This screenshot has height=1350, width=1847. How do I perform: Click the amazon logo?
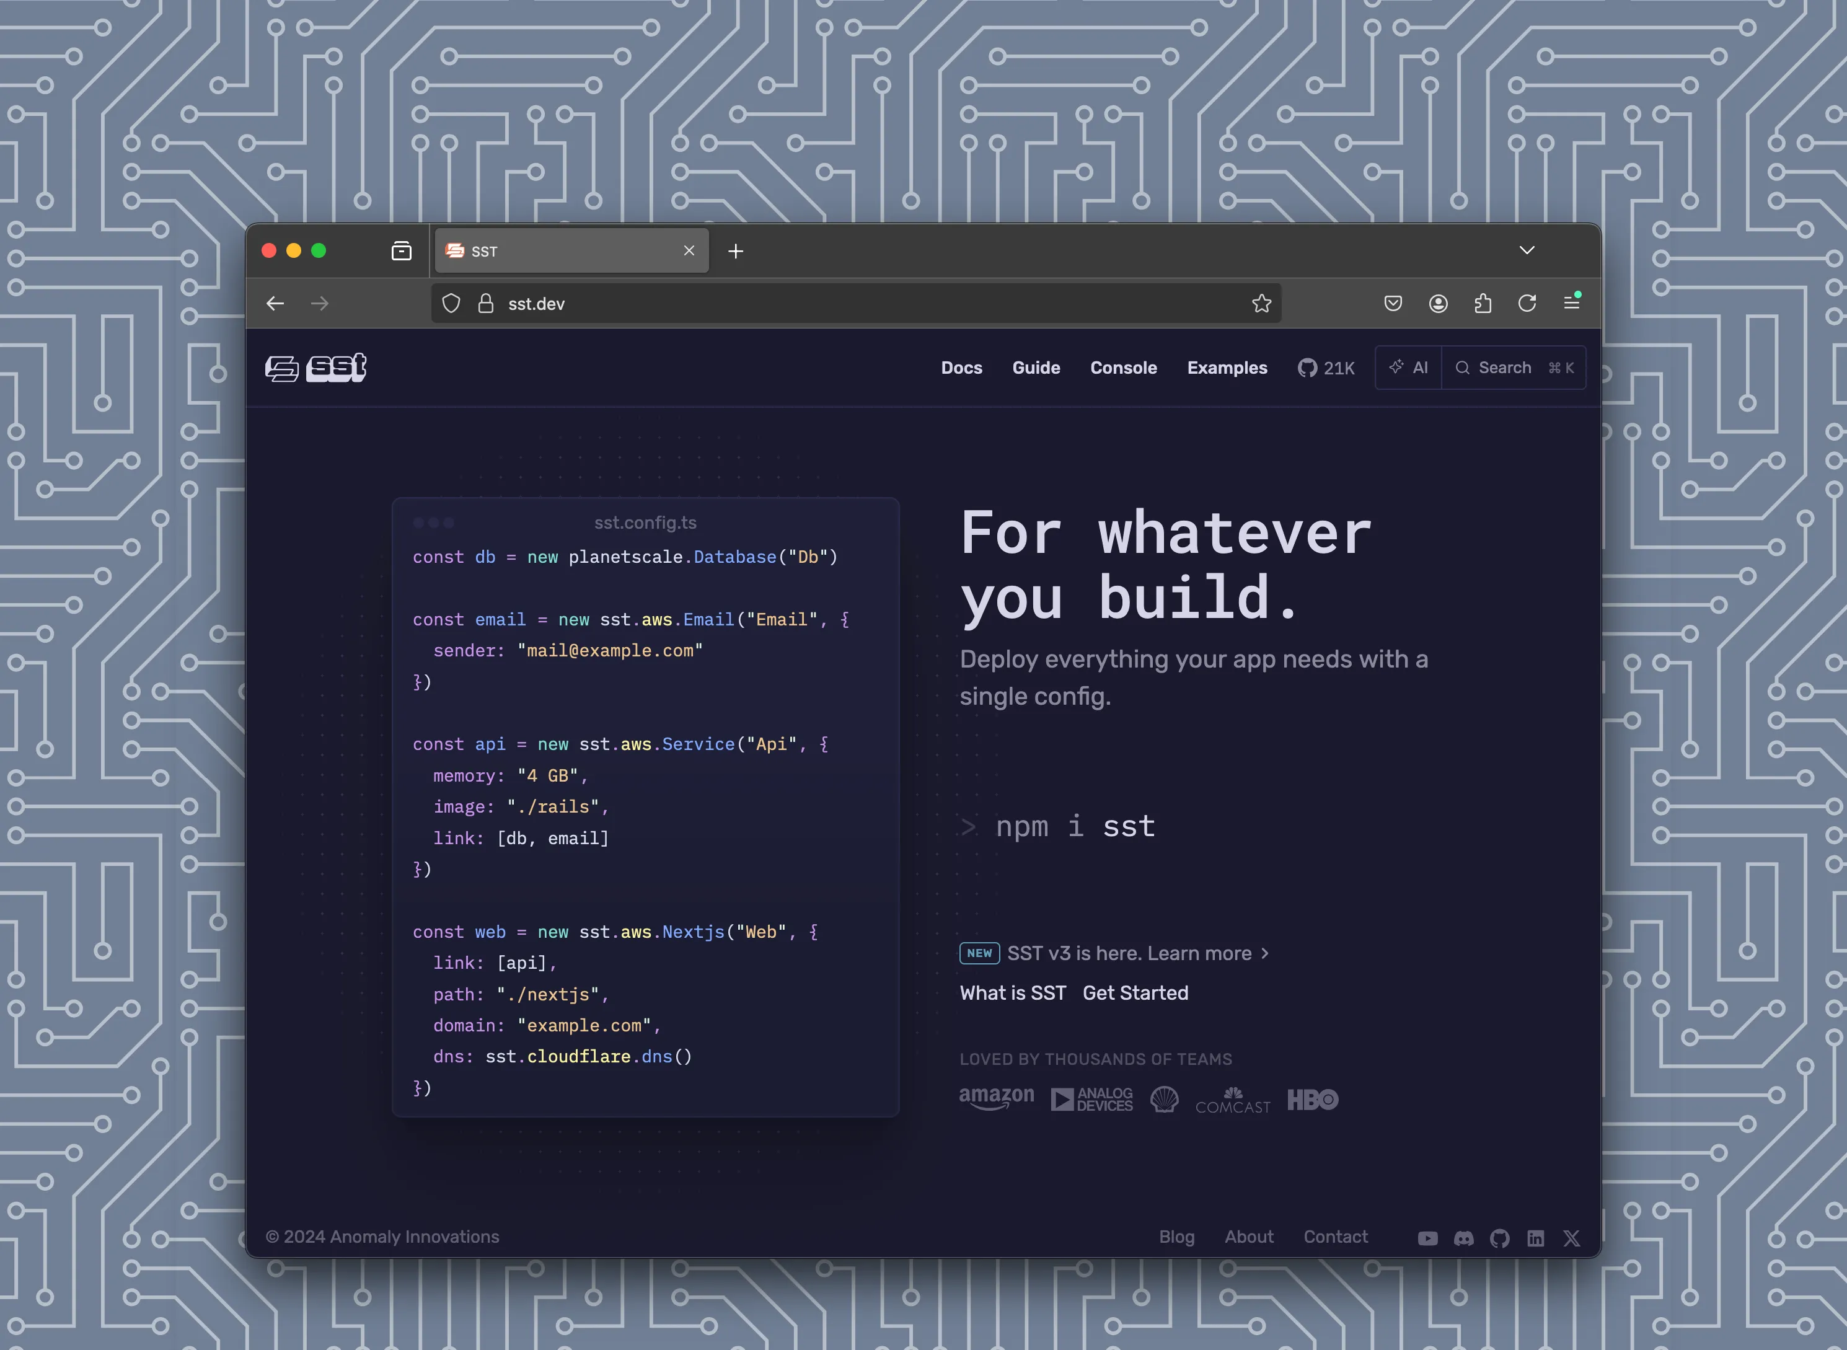(x=996, y=1098)
